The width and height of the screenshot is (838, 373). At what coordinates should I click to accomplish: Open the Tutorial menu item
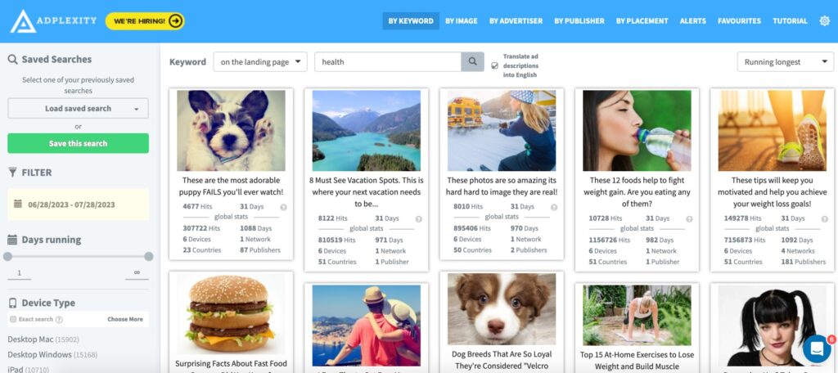pyautogui.click(x=790, y=20)
